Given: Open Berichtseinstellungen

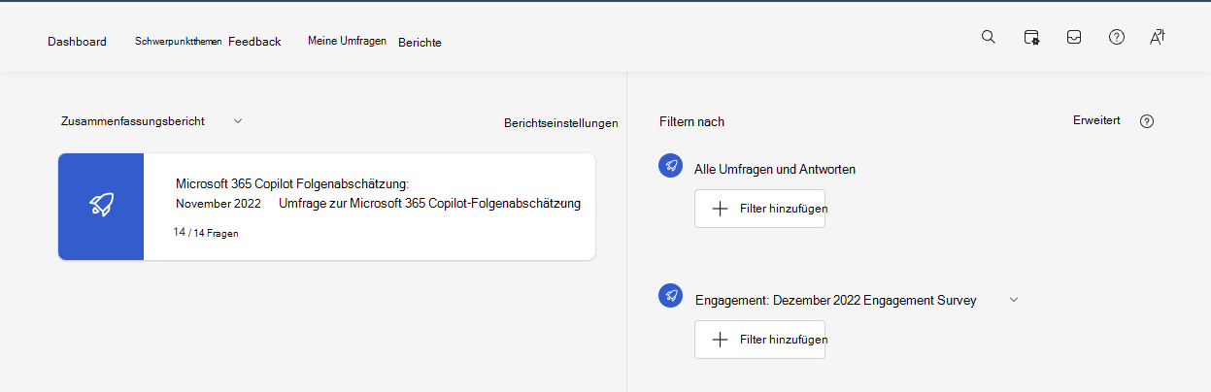Looking at the screenshot, I should click(x=561, y=123).
